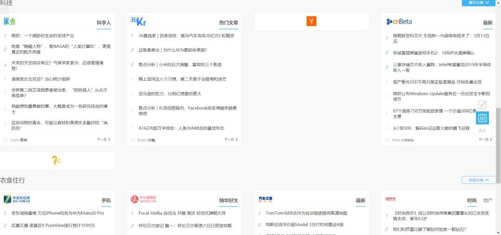Open the floating pencil edit icon

482,104
